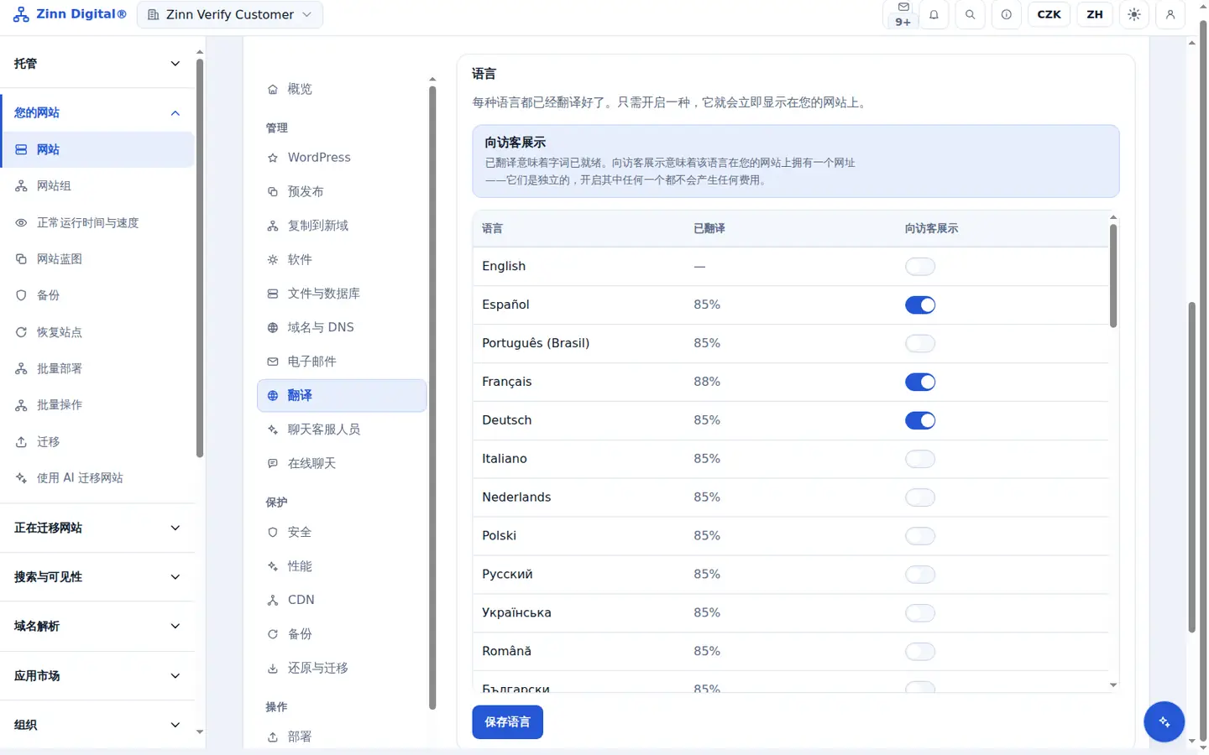Open the user account icon
The image size is (1209, 755).
1170,14
